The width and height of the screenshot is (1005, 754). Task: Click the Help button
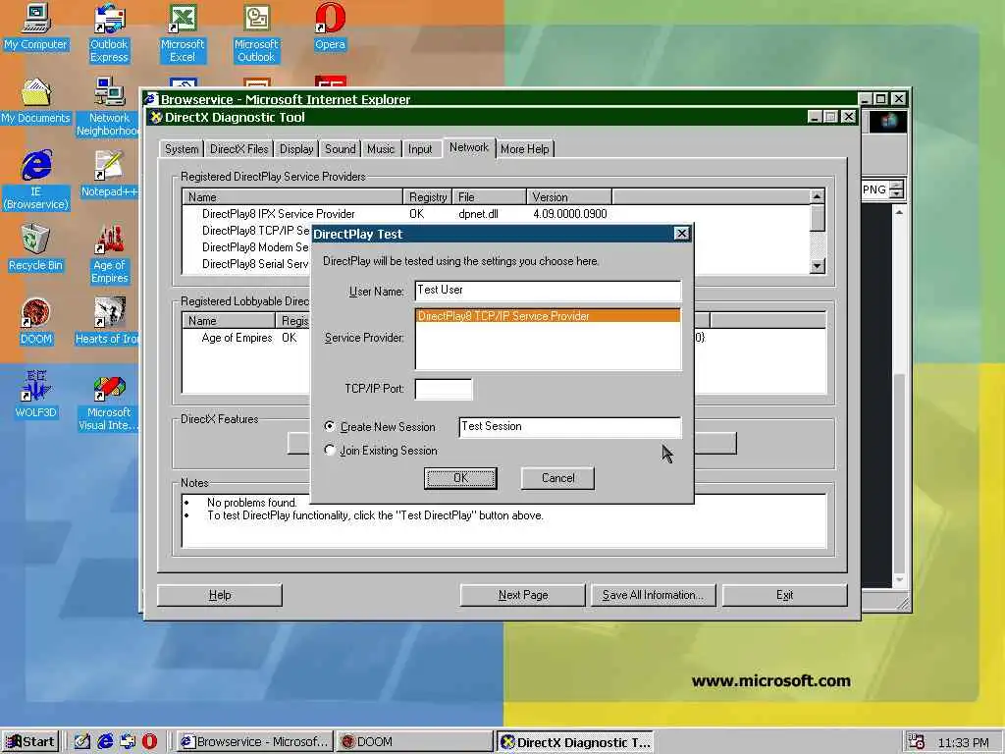coord(220,595)
